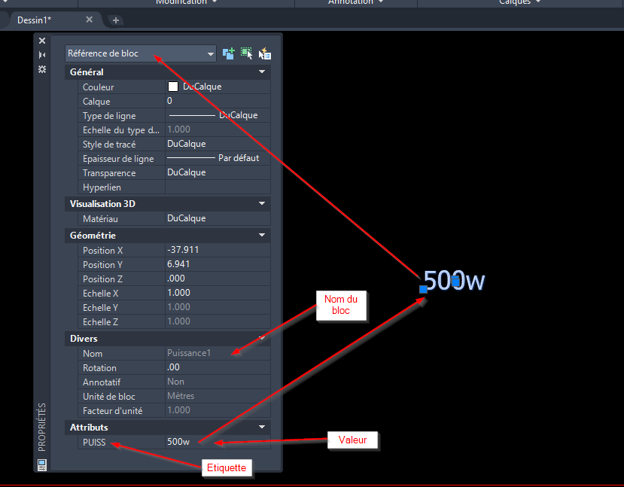Collapse the Attributs section

click(262, 427)
